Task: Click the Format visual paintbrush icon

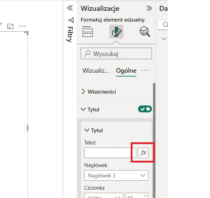Action: [116, 32]
